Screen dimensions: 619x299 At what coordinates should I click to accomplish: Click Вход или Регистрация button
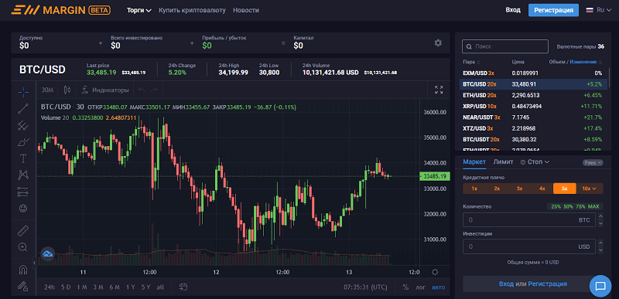point(532,284)
